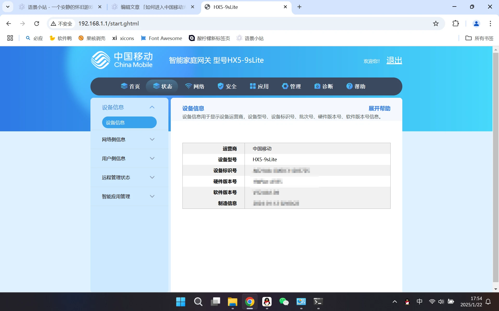Select the 管理 management gear icon
This screenshot has width=499, height=311.
(285, 86)
